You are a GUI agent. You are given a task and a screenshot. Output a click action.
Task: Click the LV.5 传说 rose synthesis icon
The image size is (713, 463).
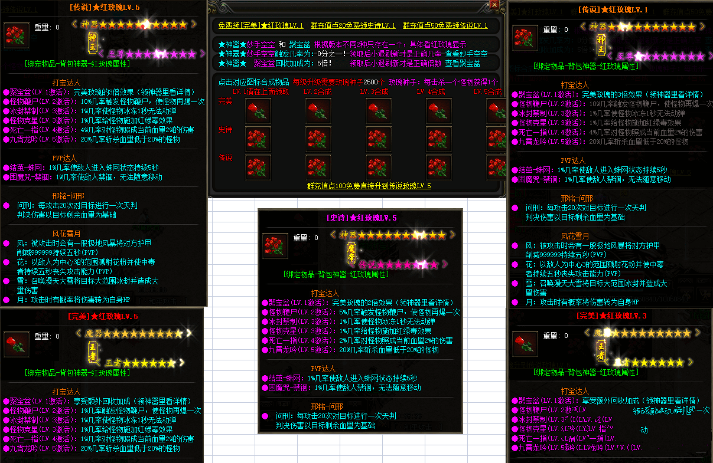click(496, 167)
